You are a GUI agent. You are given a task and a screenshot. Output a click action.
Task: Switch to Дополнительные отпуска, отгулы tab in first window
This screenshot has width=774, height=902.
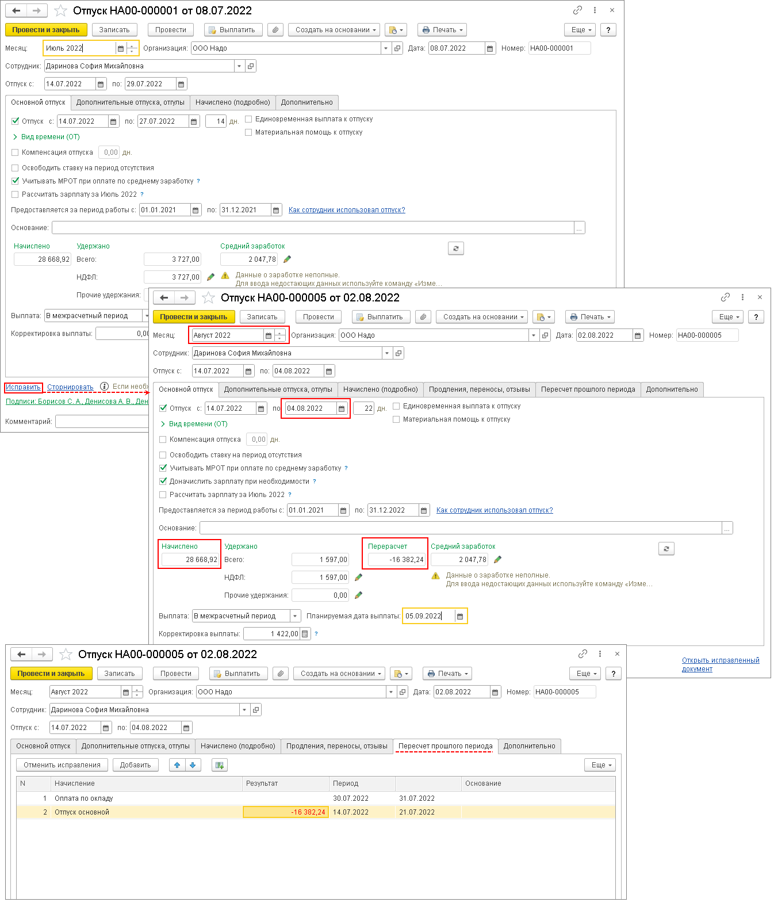[x=130, y=102]
